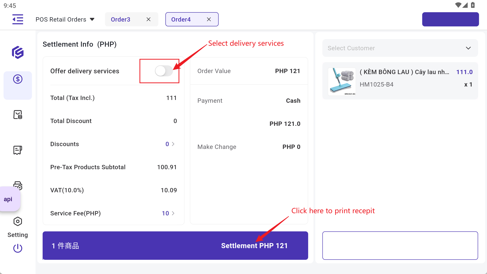Open the shopping bag orders icon

[18, 115]
